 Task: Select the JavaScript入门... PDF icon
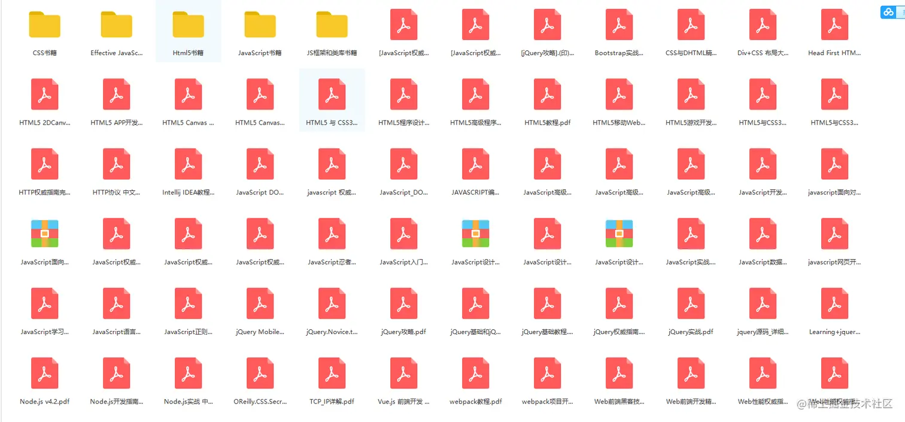404,234
